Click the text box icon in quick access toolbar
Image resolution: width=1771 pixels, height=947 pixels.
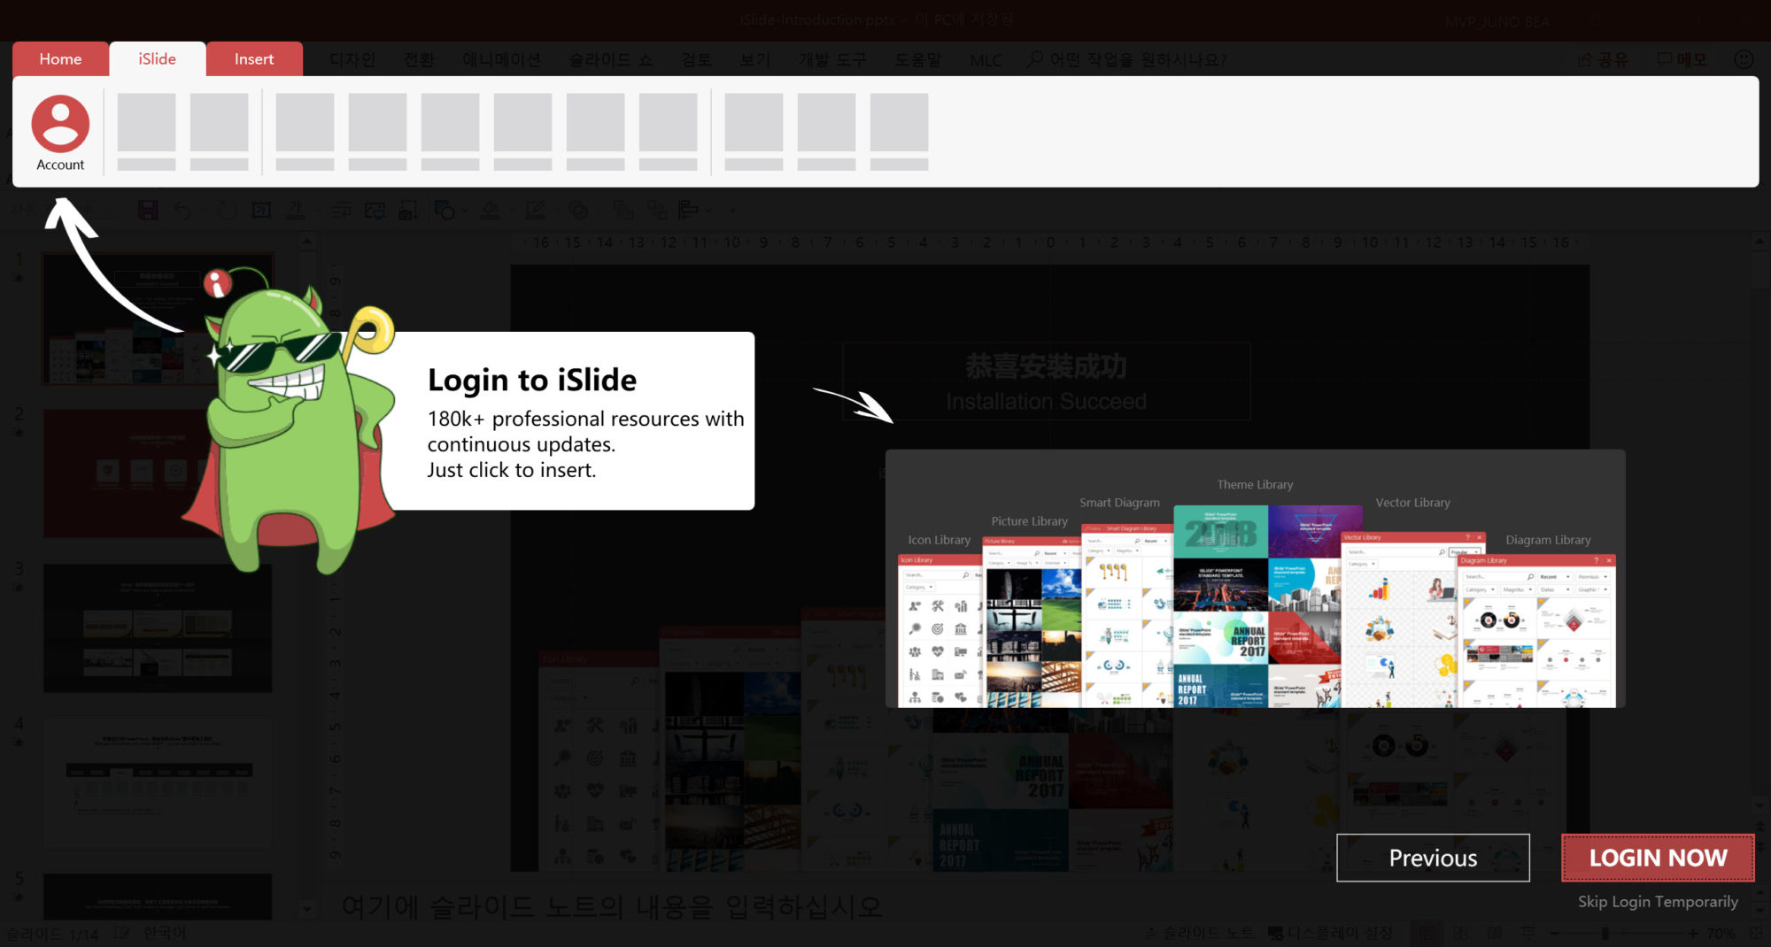pos(261,210)
